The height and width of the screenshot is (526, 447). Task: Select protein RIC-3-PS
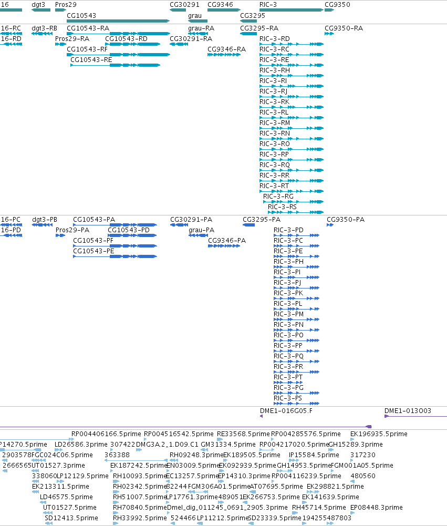[x=288, y=398]
